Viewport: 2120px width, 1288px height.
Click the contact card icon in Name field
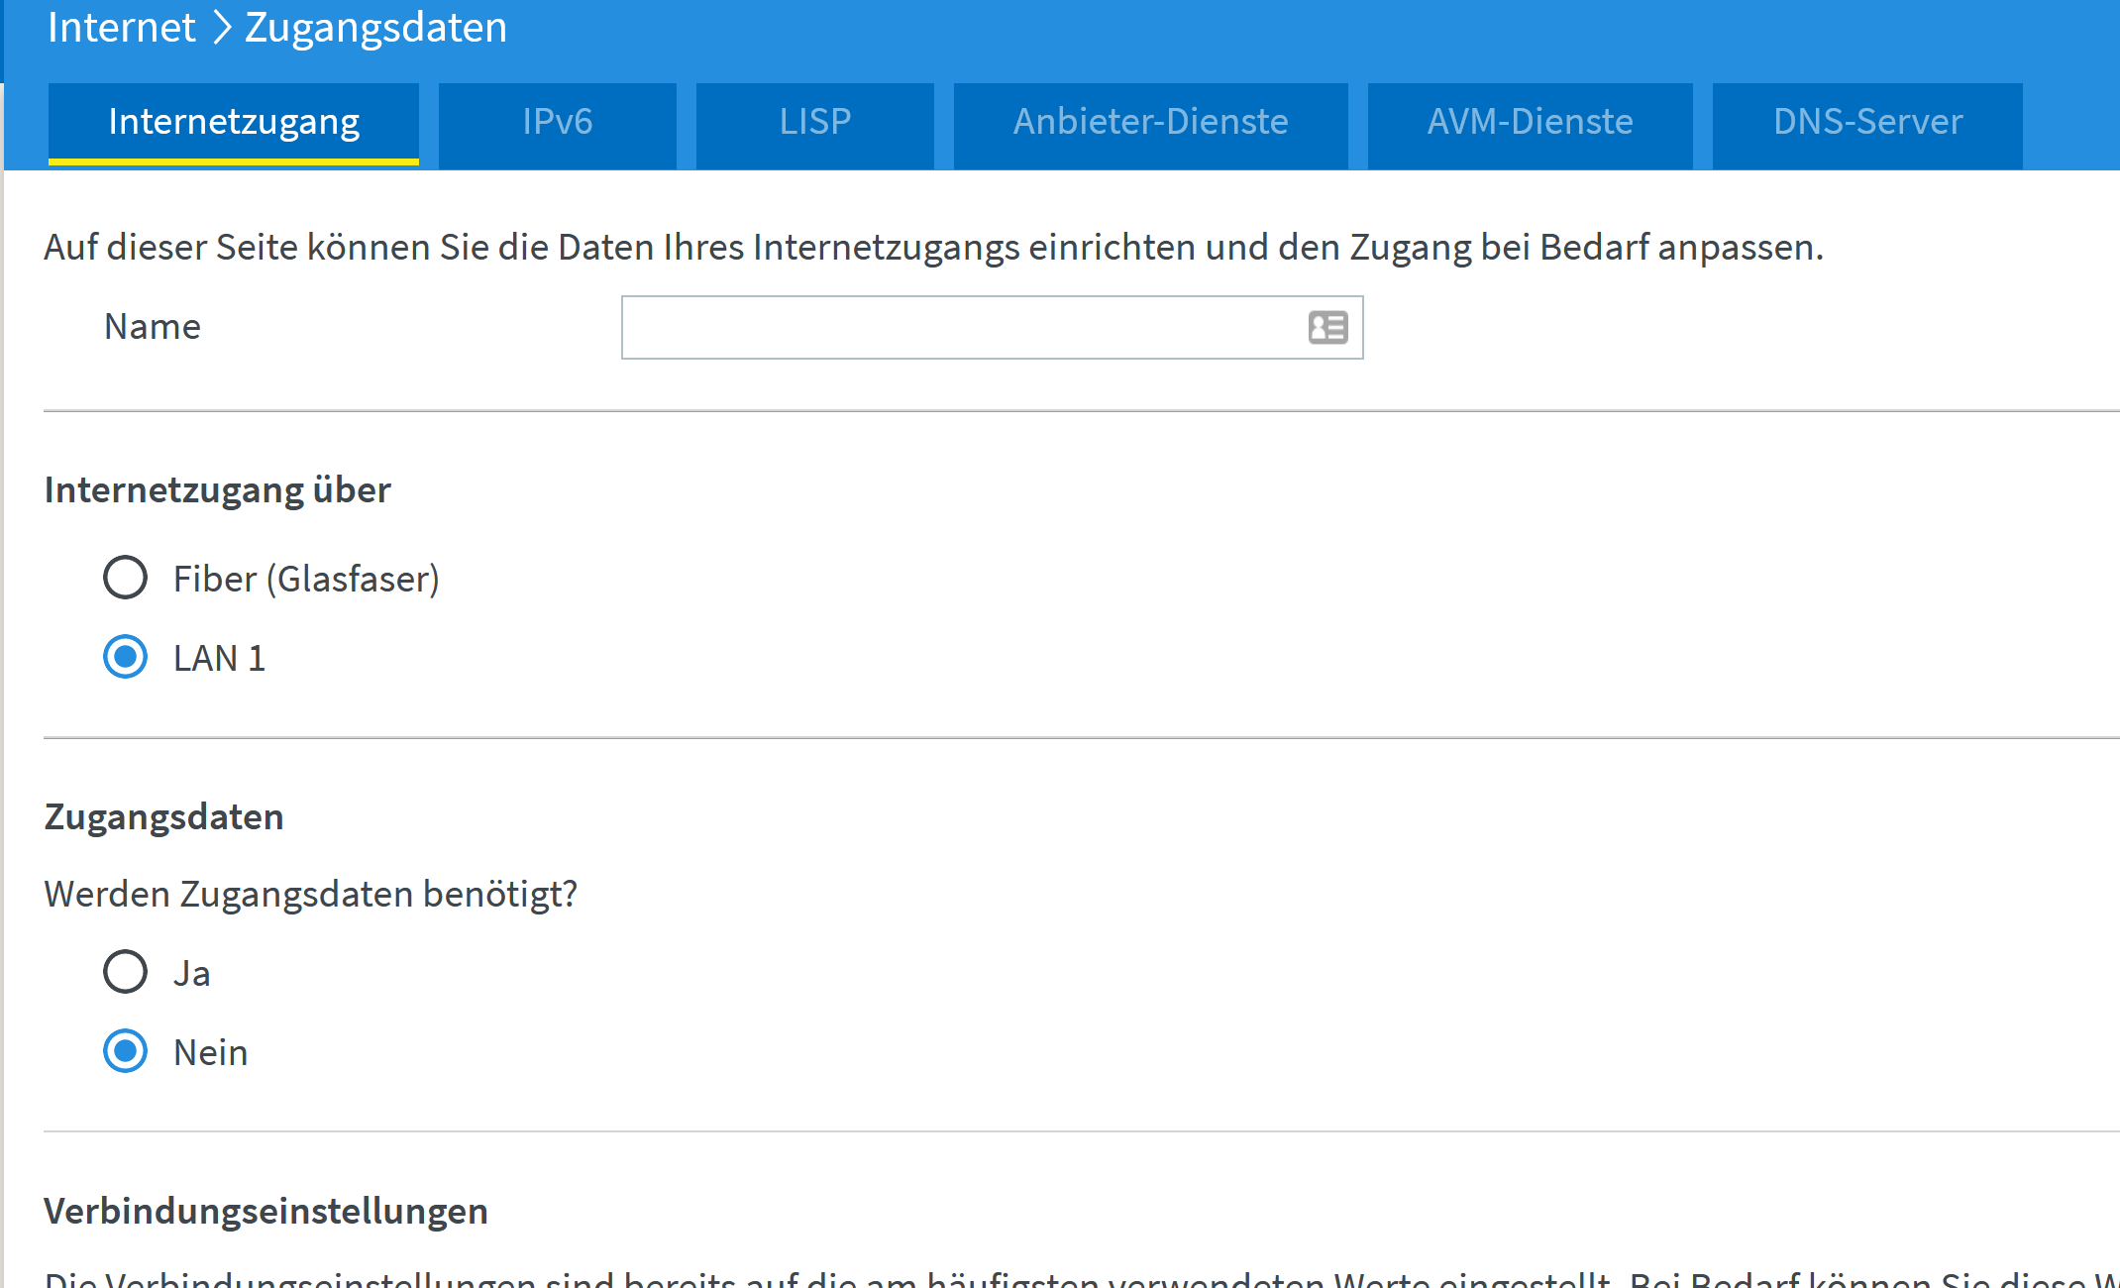coord(1327,327)
